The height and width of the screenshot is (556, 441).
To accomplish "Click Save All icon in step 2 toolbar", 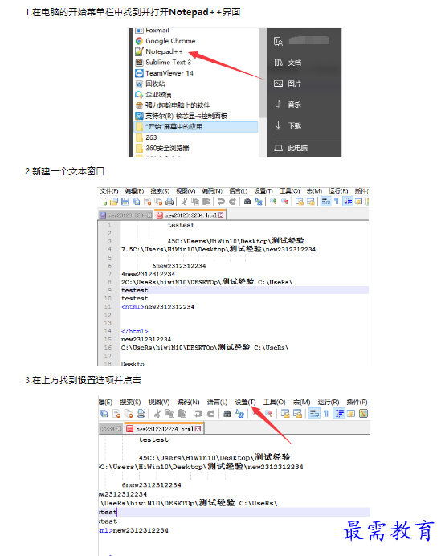I will pos(136,202).
